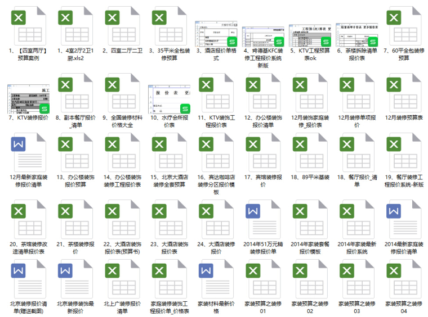This screenshot has width=428, height=317.
Task: Select the 1、【四室两厅】预算案例 Excel file icon
Action: (28, 26)
